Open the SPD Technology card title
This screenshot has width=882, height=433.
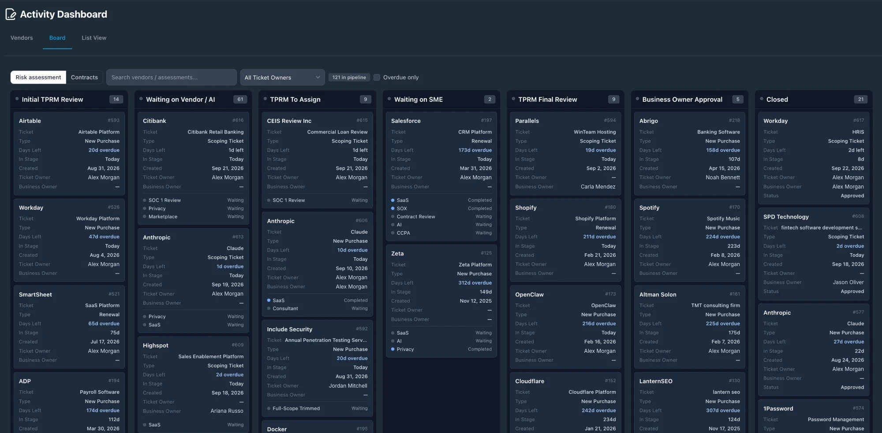pyautogui.click(x=786, y=217)
